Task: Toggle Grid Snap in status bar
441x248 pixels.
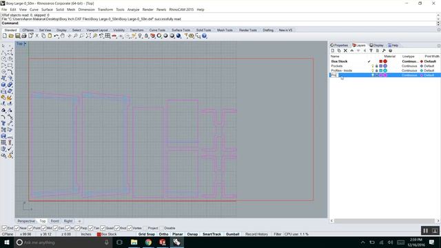Action: point(147,234)
